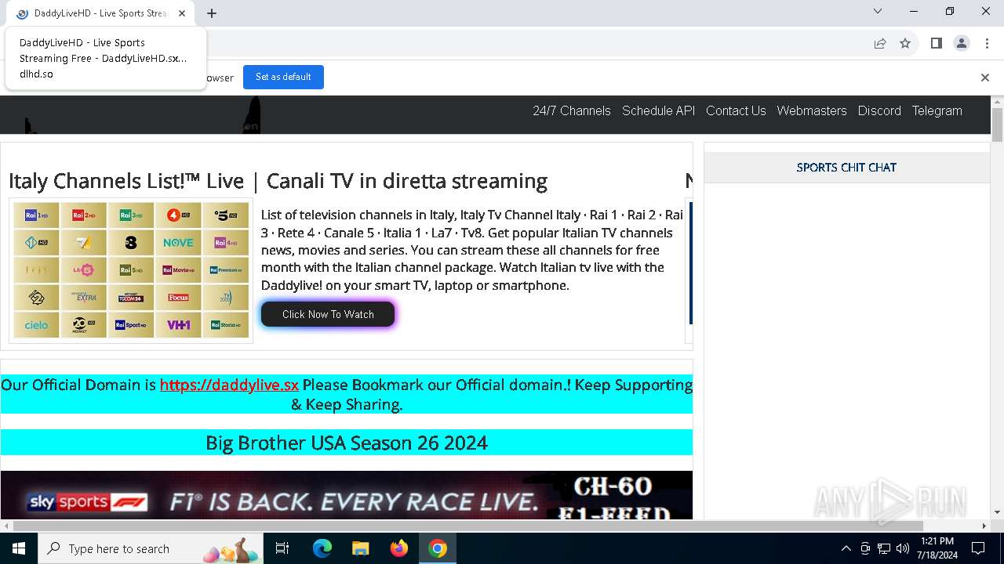Click the share this page icon
Screen dimensions: 1004x564
880,43
